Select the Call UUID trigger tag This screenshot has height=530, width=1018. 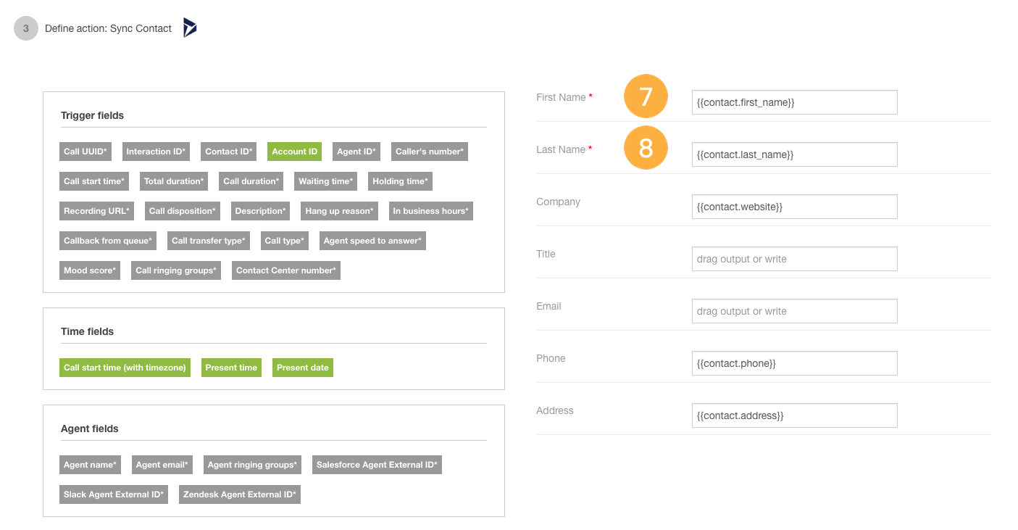pyautogui.click(x=85, y=152)
